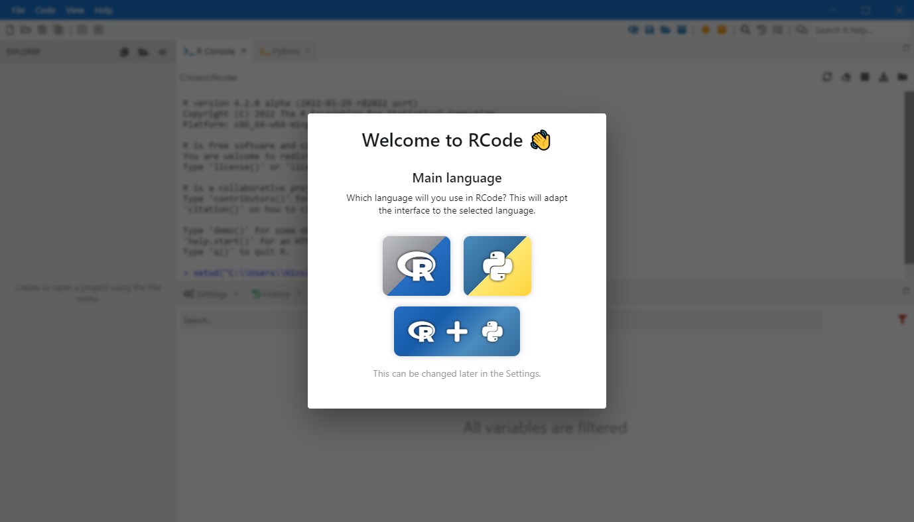
Task: Click the save all files toolbar icon
Action: coord(59,30)
